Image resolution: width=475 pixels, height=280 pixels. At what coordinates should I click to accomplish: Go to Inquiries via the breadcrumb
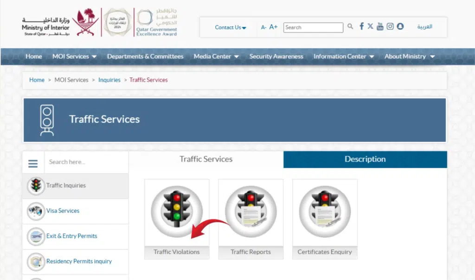109,80
